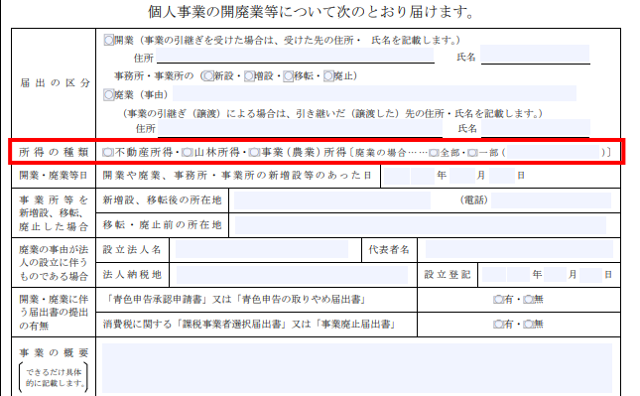Click the 月 field in 開業・廃業等日 row

pyautogui.click(x=462, y=176)
